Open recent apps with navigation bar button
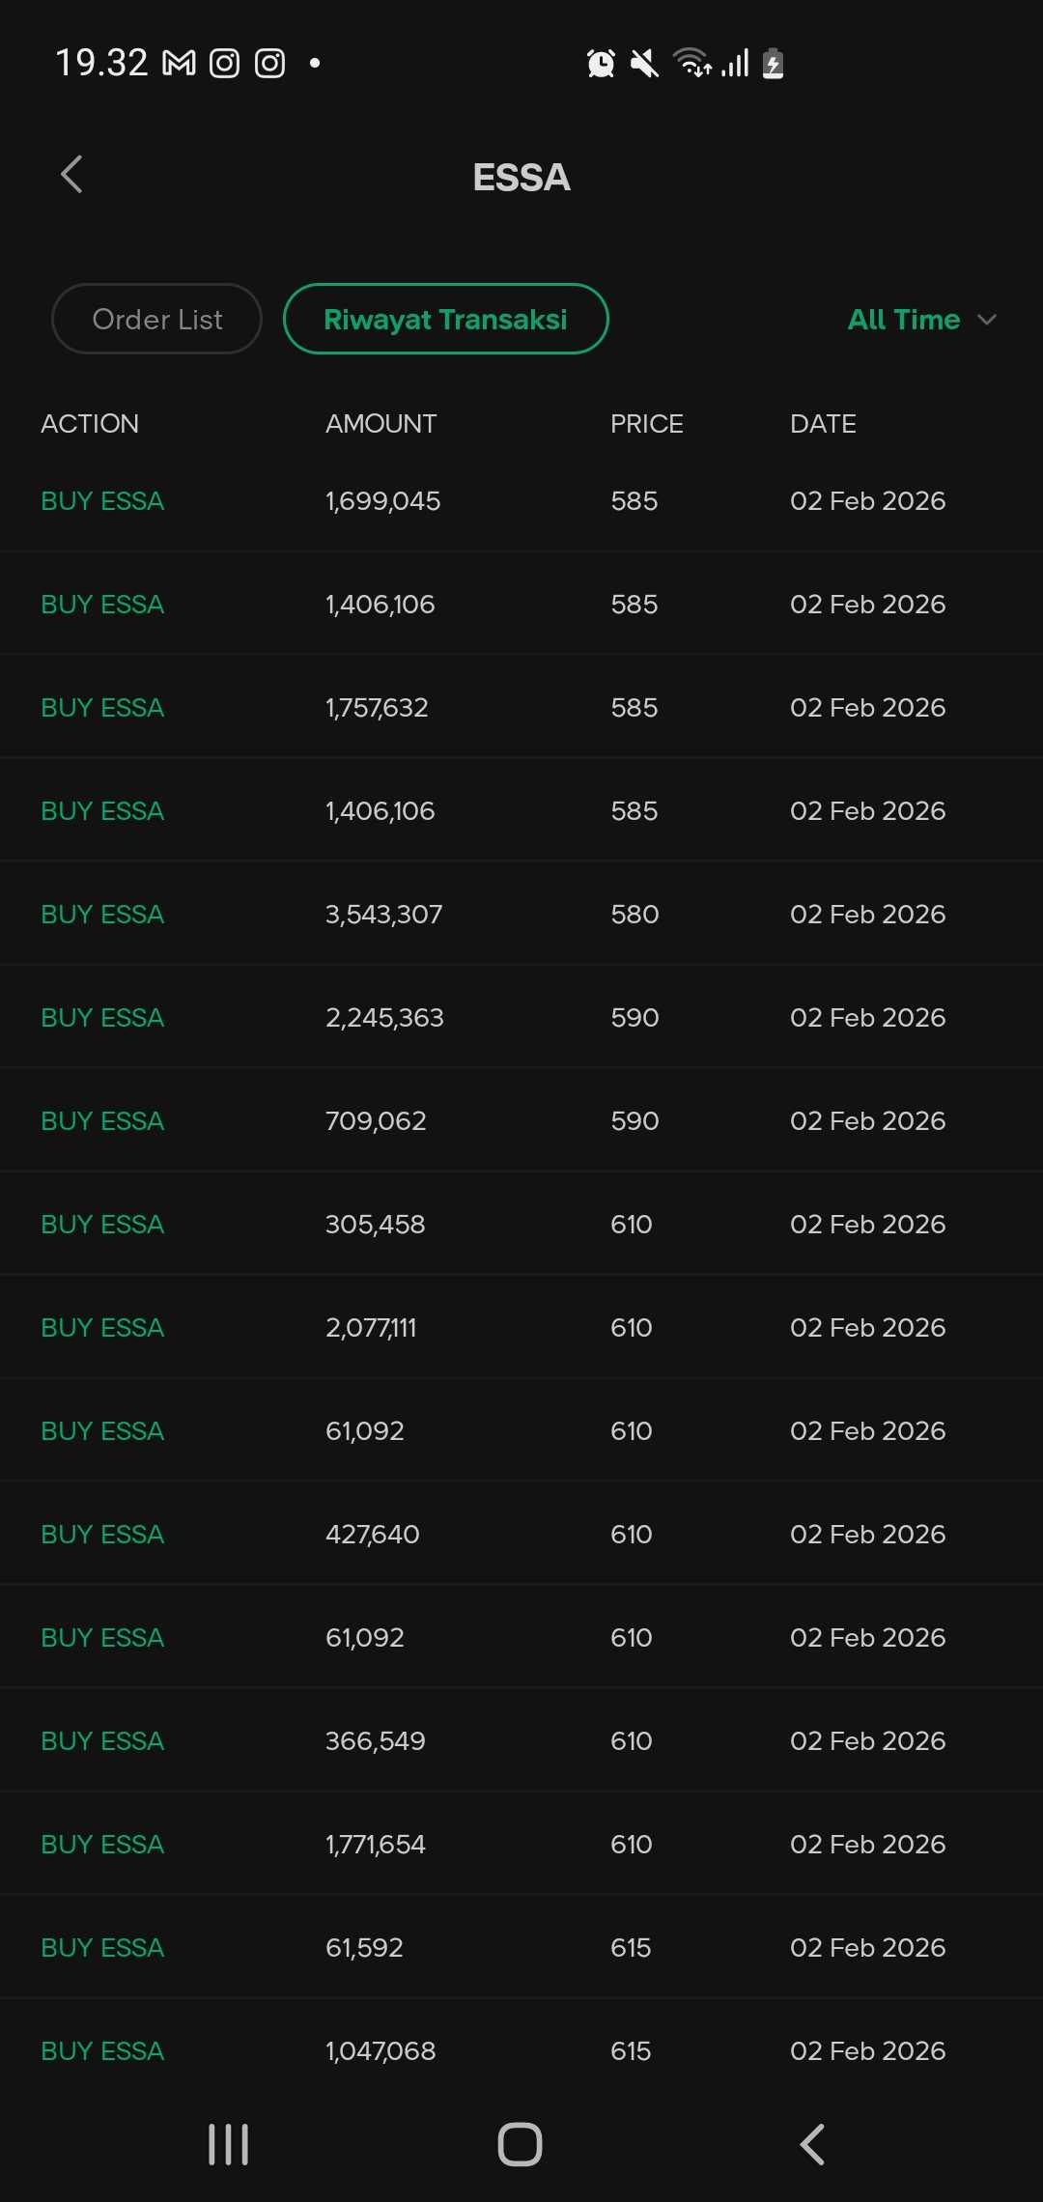Viewport: 1043px width, 2202px height. coord(229,2144)
